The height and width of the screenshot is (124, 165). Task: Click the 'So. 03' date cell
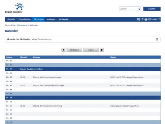[9, 69]
